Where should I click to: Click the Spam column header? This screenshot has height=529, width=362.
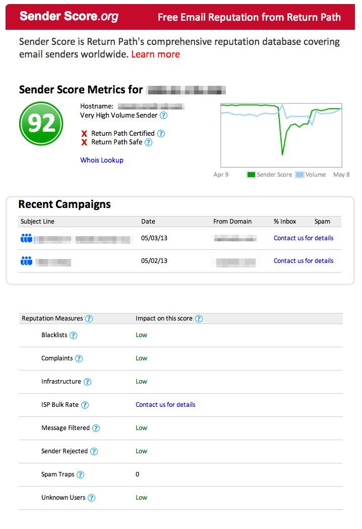[322, 222]
